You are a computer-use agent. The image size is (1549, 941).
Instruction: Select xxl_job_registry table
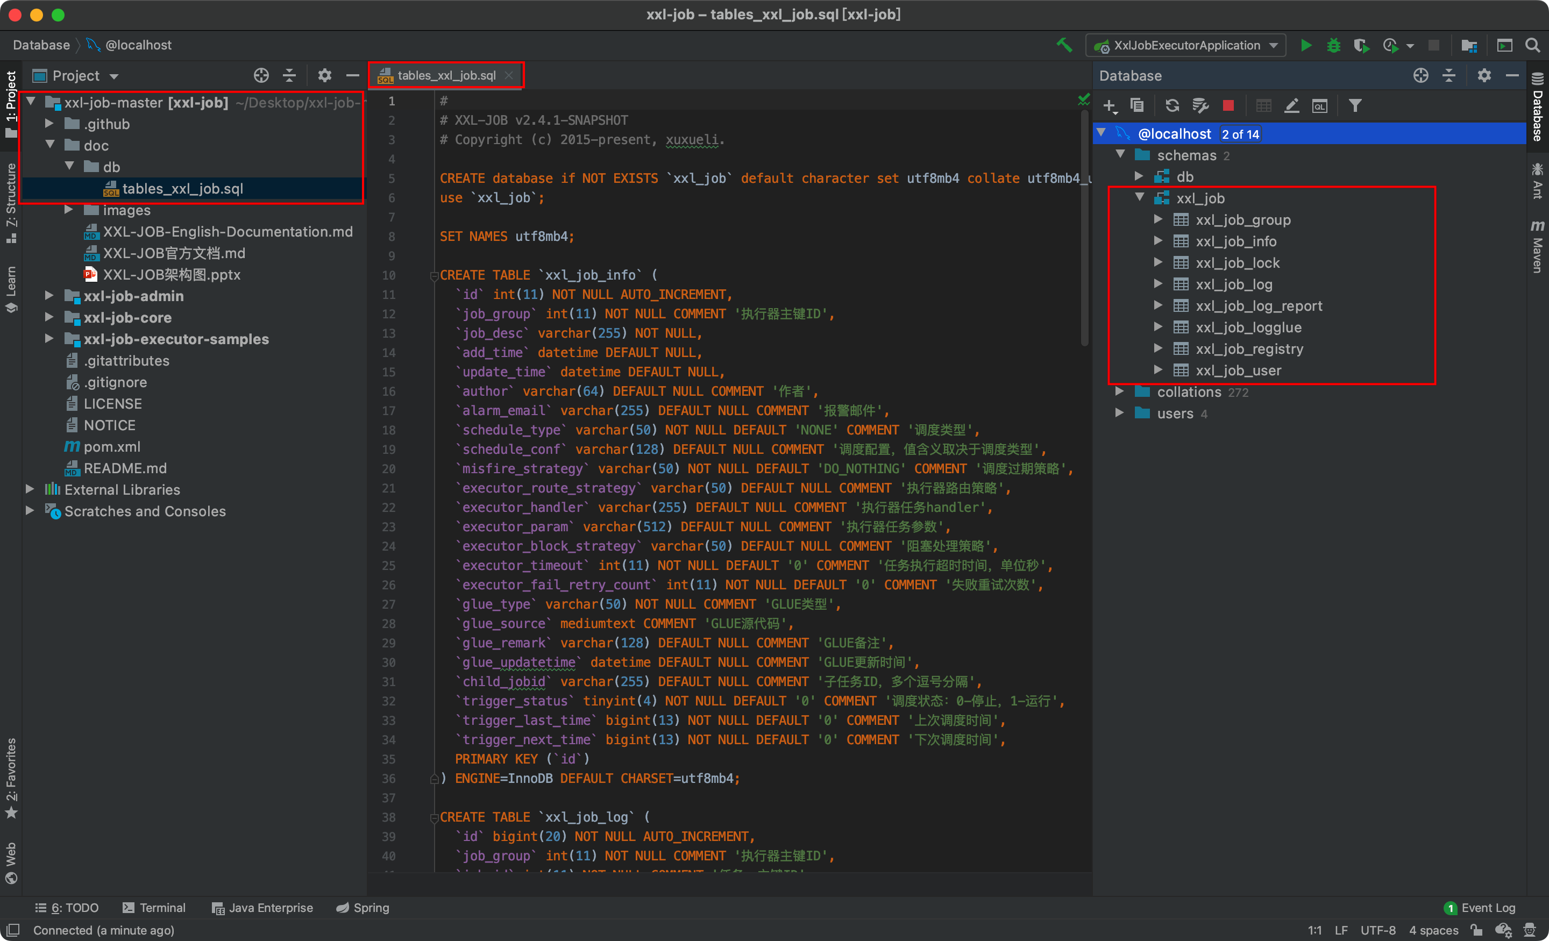[x=1249, y=349]
